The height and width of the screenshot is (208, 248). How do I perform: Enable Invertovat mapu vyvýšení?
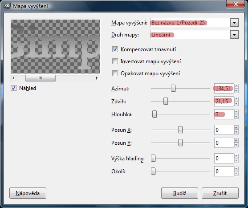tap(115, 61)
